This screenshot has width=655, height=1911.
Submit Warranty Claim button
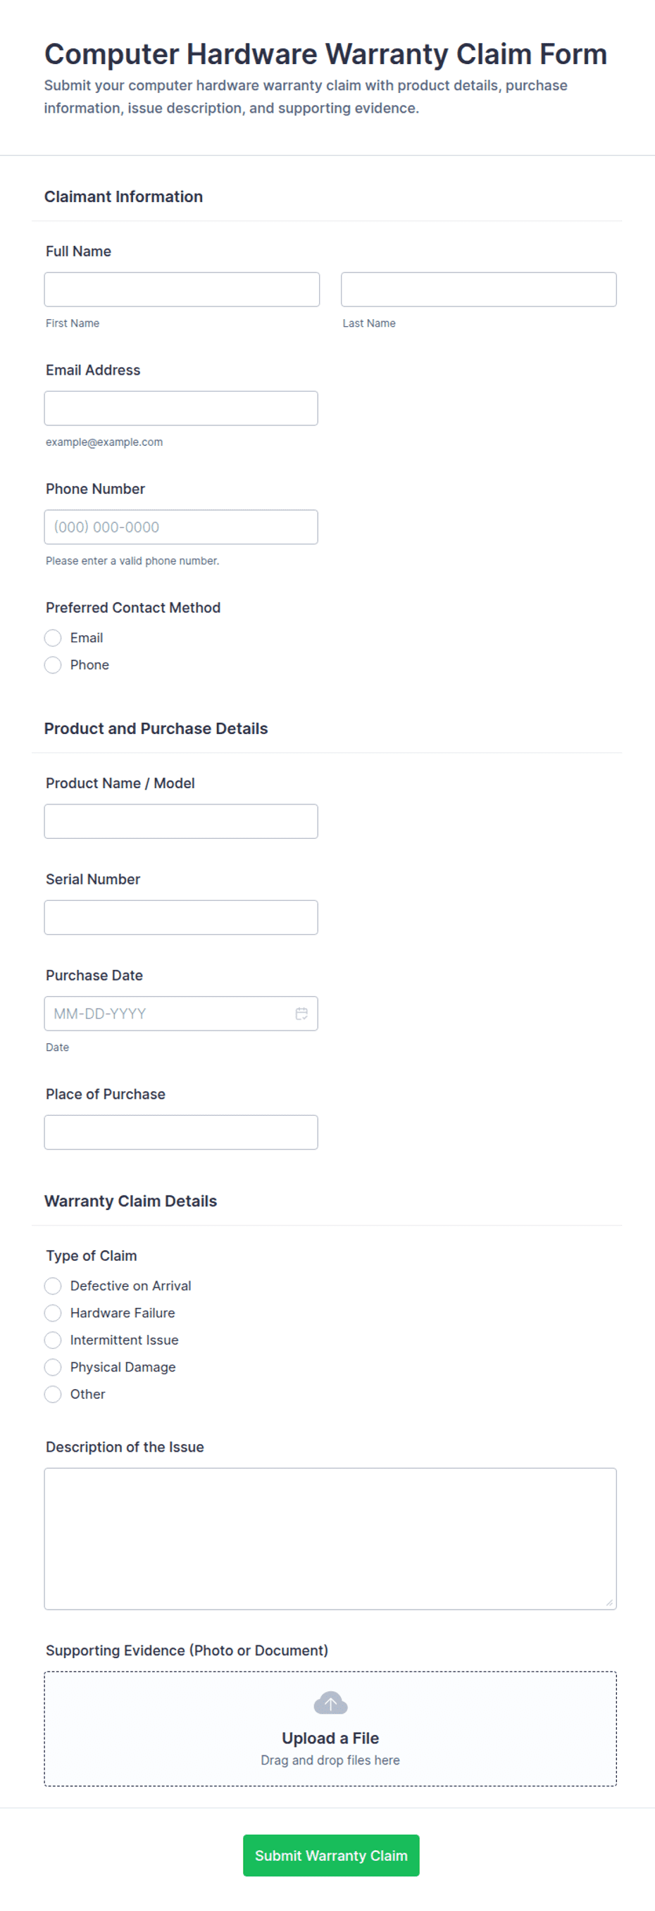click(331, 1855)
